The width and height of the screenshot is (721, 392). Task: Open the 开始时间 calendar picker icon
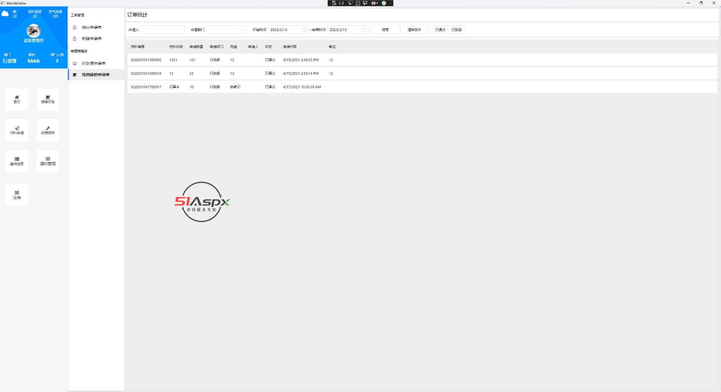click(304, 30)
